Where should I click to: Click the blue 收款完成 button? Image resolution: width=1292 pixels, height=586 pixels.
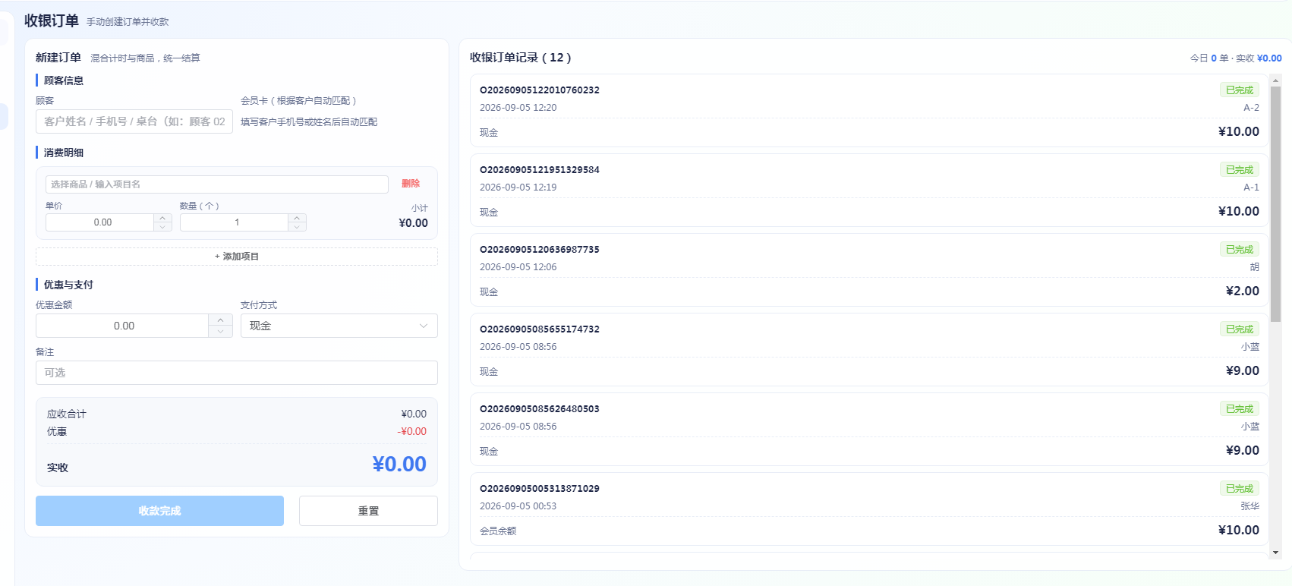159,511
